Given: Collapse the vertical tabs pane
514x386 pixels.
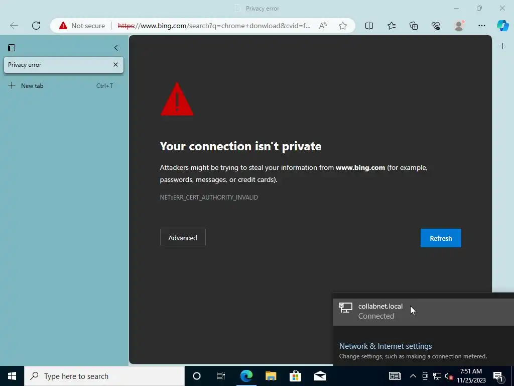Looking at the screenshot, I should coord(116,48).
